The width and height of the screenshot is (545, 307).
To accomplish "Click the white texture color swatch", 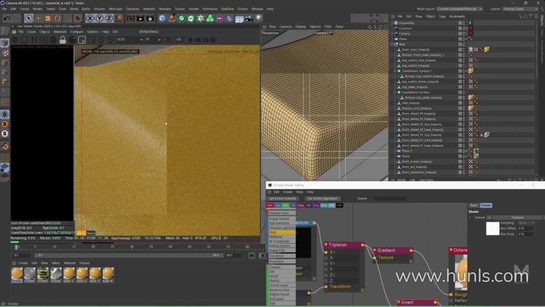I will (x=493, y=228).
